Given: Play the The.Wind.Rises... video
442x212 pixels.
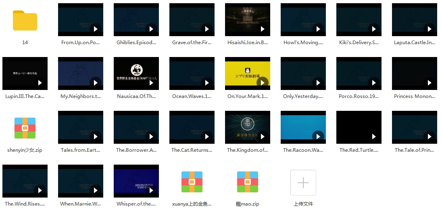Looking at the screenshot, I should tap(25, 181).
